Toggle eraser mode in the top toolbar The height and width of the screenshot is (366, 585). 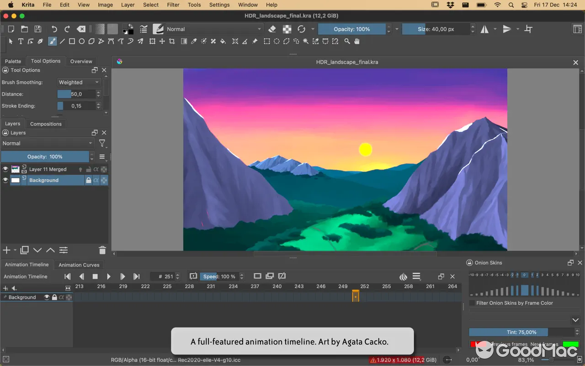[x=272, y=29]
